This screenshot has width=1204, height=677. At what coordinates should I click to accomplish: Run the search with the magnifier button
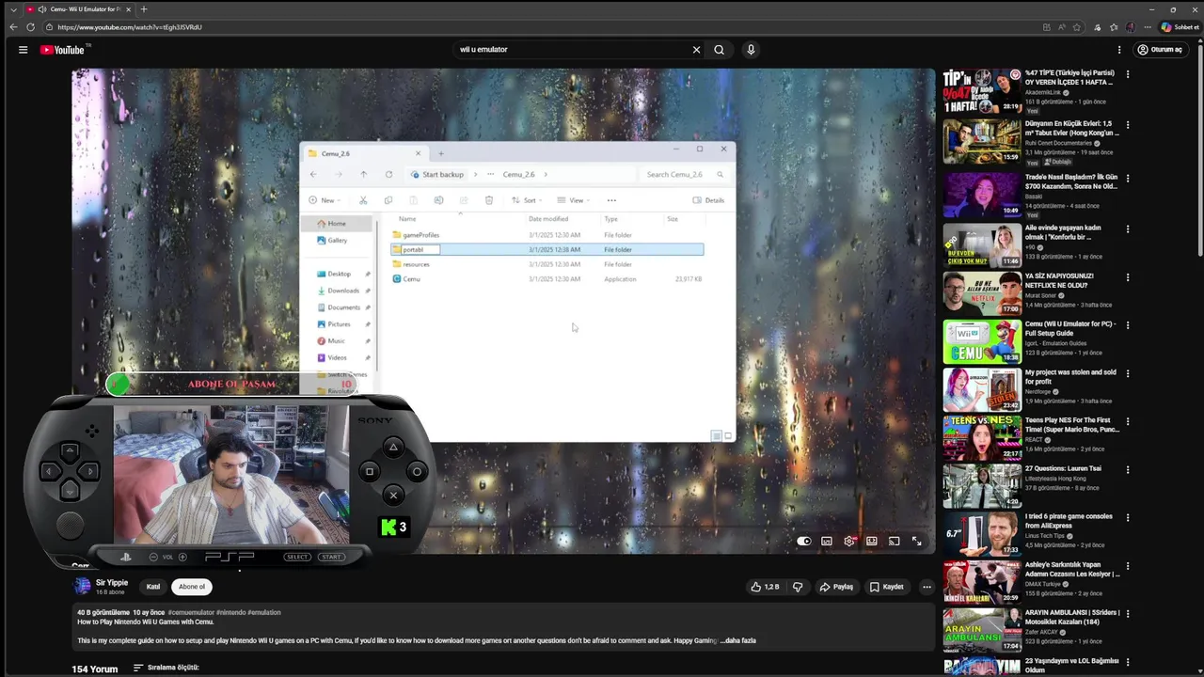[x=720, y=50]
